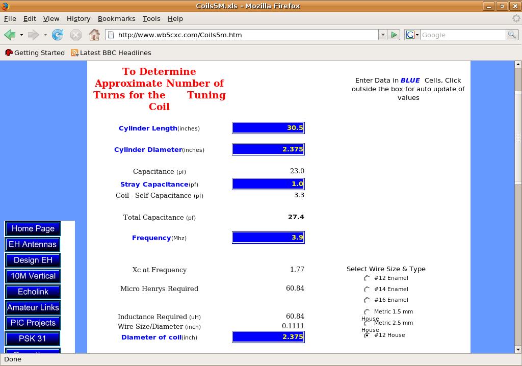Click the activity throbber icon

pos(516,18)
